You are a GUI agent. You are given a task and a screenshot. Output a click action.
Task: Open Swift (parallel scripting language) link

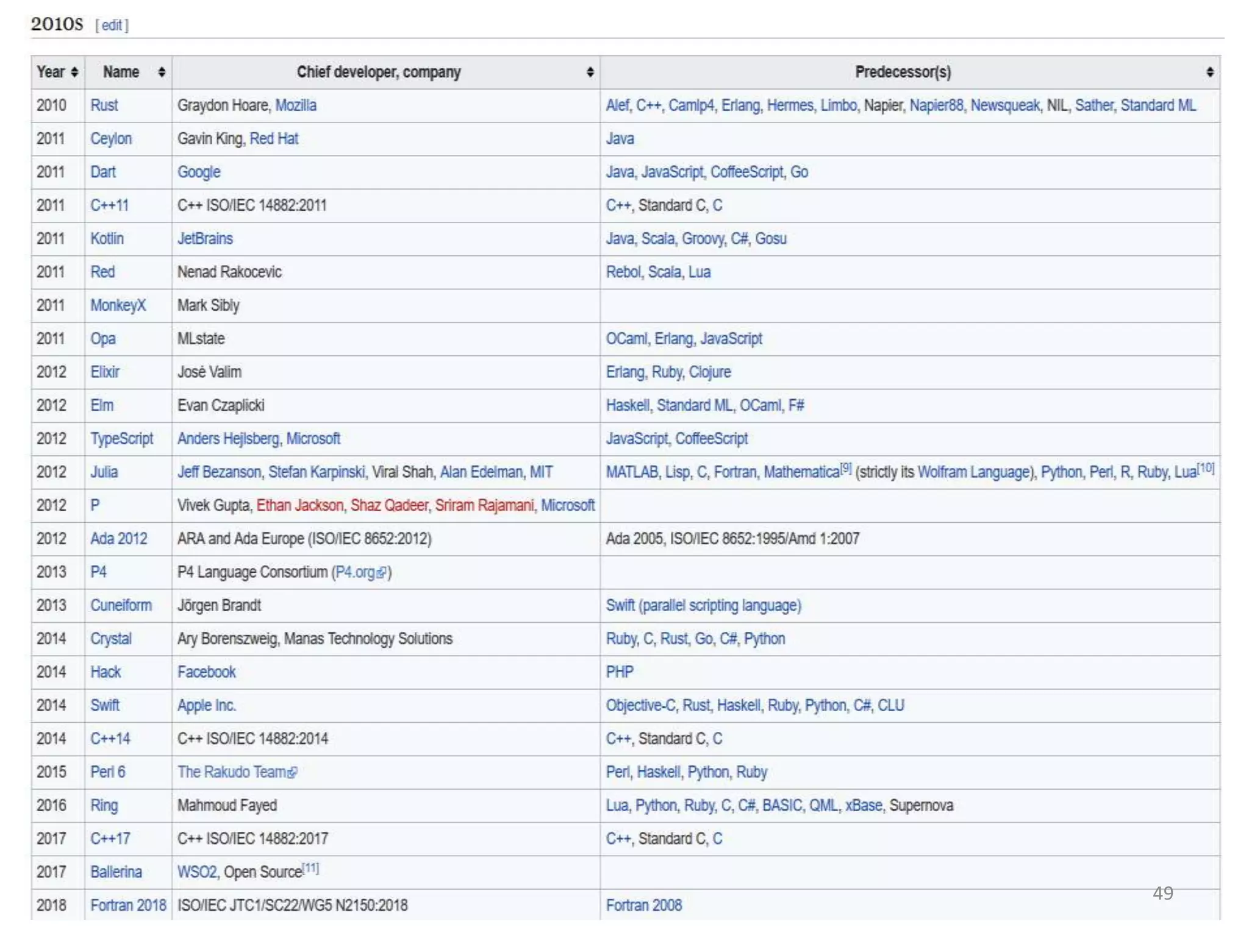coord(703,606)
